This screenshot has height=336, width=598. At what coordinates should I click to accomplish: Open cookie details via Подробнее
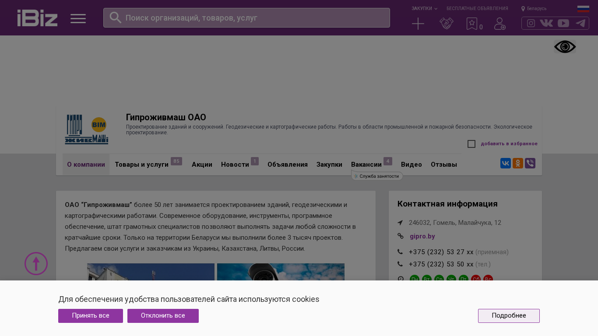509,316
